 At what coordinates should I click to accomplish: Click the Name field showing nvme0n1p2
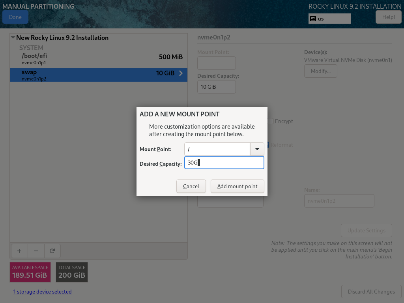pyautogui.click(x=339, y=201)
